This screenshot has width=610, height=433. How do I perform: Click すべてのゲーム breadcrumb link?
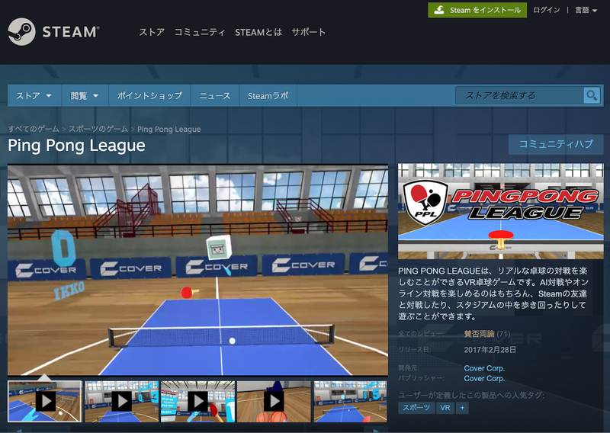pyautogui.click(x=34, y=129)
